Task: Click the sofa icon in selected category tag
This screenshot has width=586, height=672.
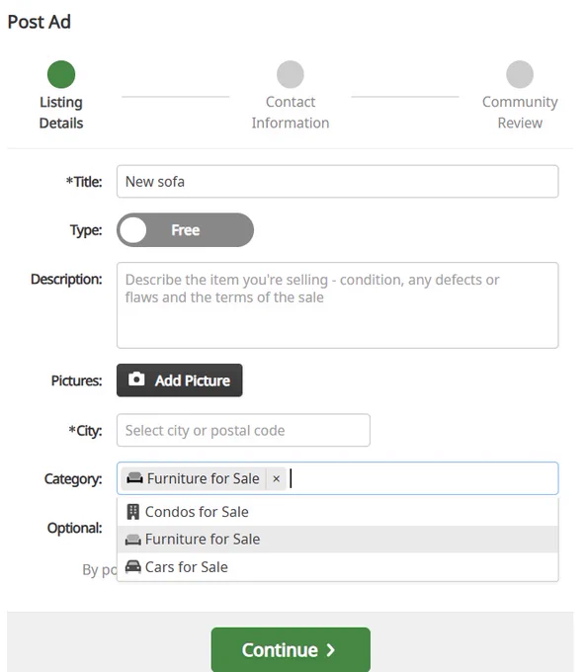Action: (134, 478)
